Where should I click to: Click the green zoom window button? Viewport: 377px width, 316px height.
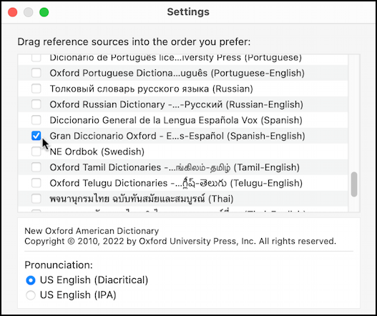pyautogui.click(x=44, y=12)
